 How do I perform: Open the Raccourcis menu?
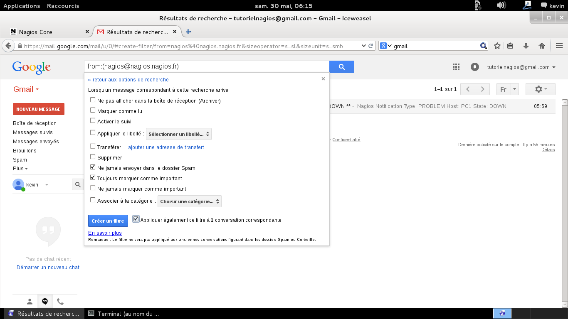click(x=63, y=6)
